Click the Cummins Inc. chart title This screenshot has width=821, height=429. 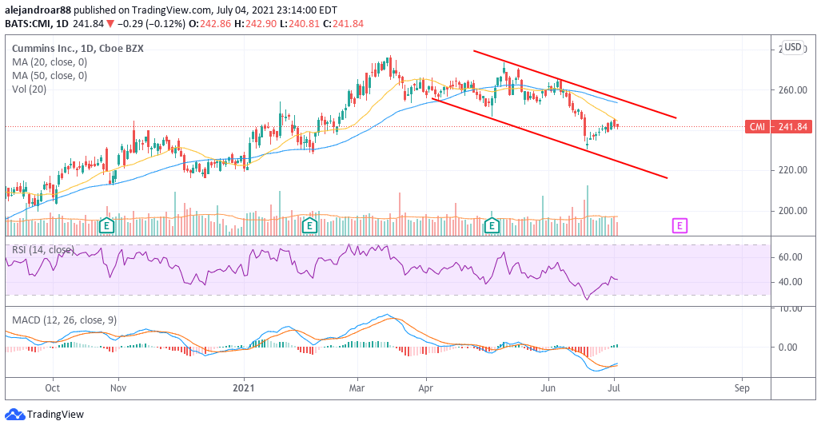(78, 49)
